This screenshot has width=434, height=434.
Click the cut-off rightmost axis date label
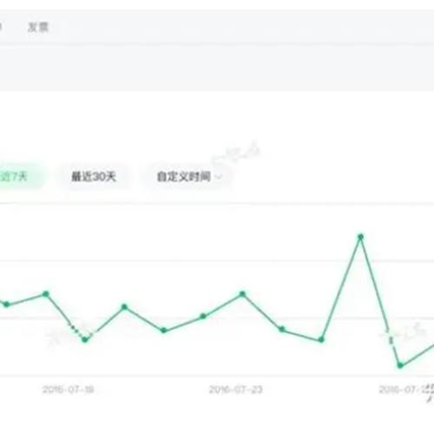[406, 390]
